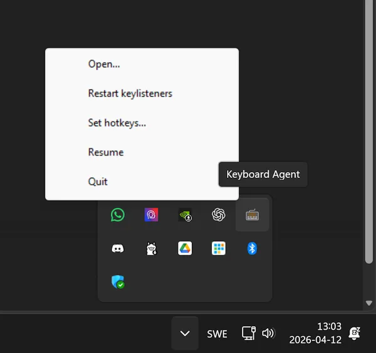
Task: Click the ChatGPT tray icon
Action: pyautogui.click(x=219, y=215)
